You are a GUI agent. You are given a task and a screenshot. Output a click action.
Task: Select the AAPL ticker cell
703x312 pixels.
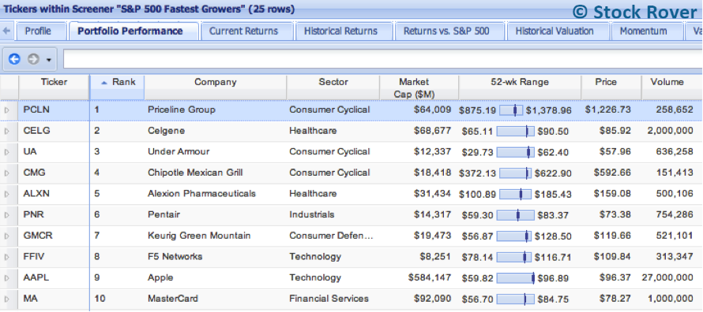(x=54, y=278)
